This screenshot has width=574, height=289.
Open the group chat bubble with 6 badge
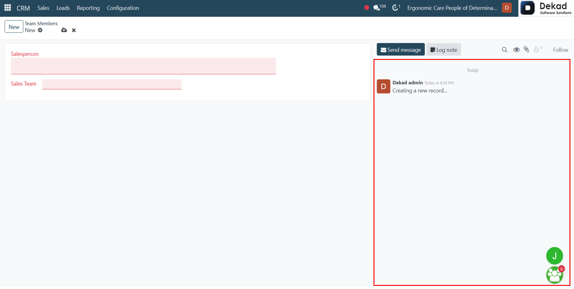(x=555, y=275)
